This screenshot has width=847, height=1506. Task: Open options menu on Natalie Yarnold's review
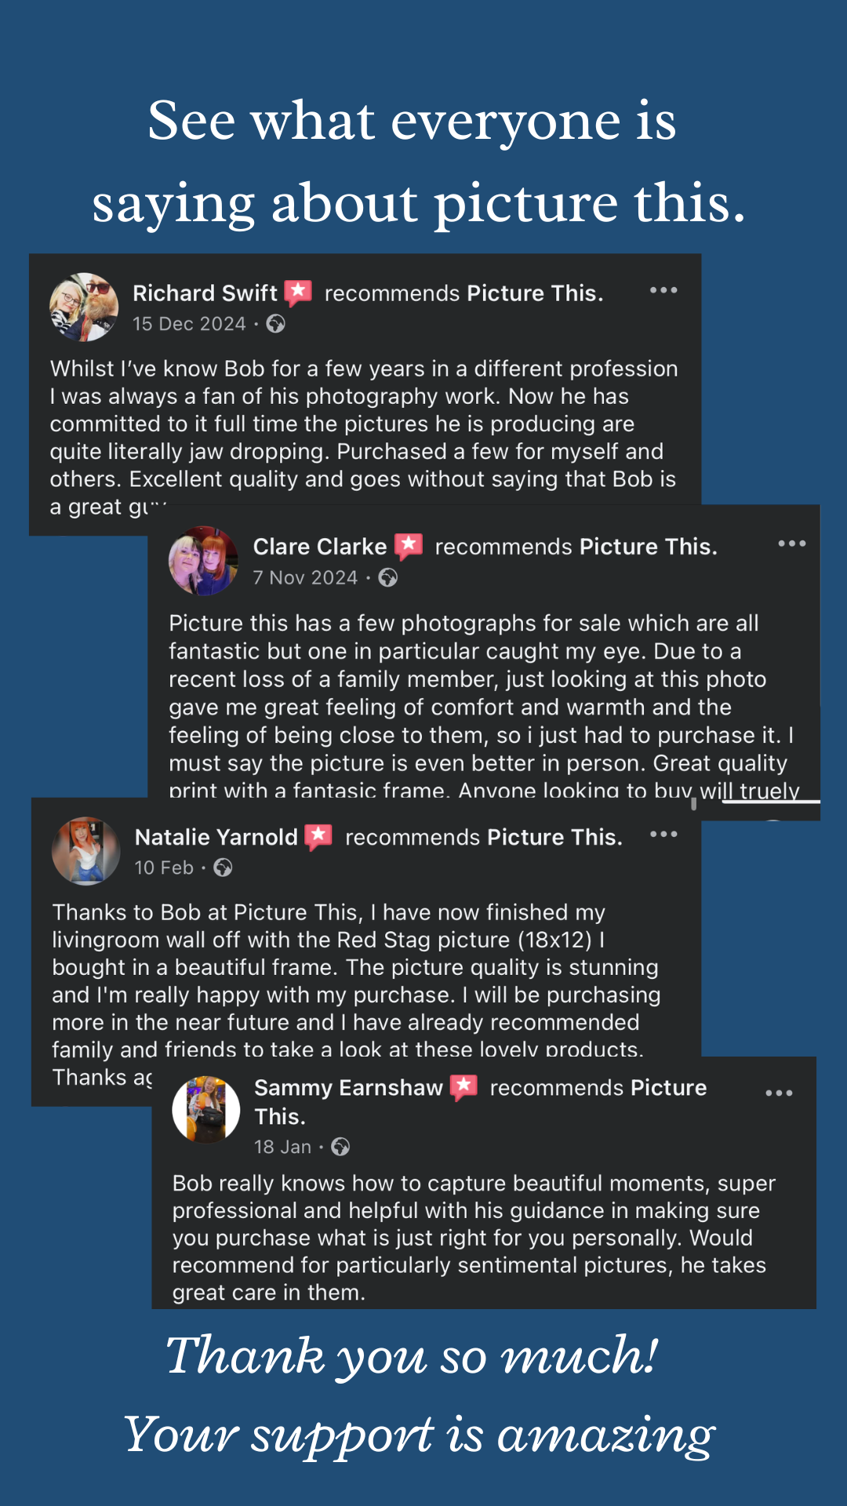(663, 834)
